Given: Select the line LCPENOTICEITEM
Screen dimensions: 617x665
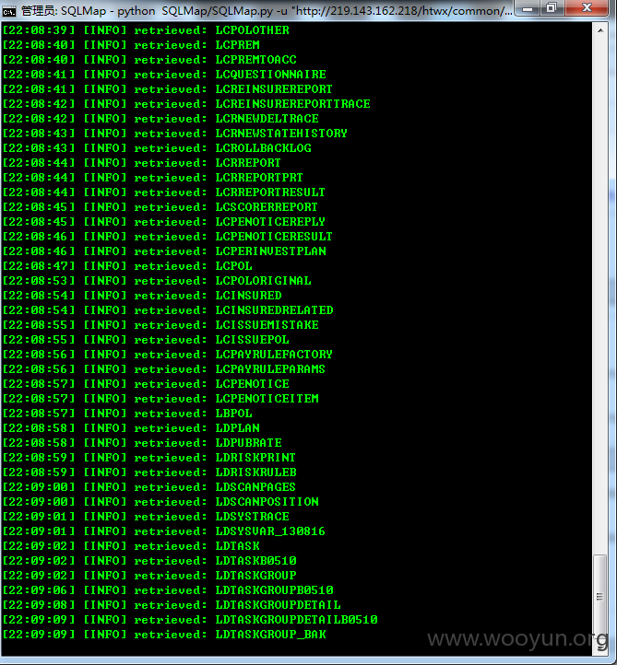Looking at the screenshot, I should (160, 399).
